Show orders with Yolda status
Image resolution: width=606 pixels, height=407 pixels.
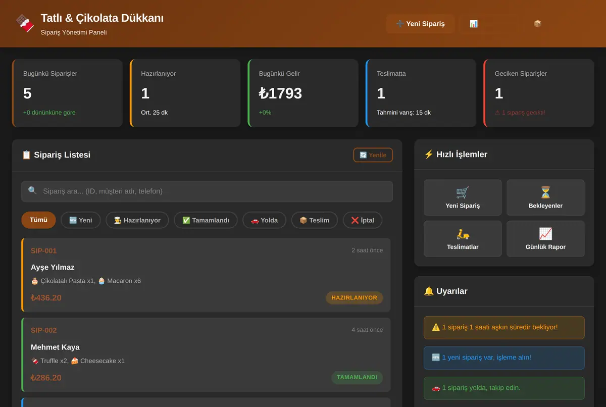265,220
